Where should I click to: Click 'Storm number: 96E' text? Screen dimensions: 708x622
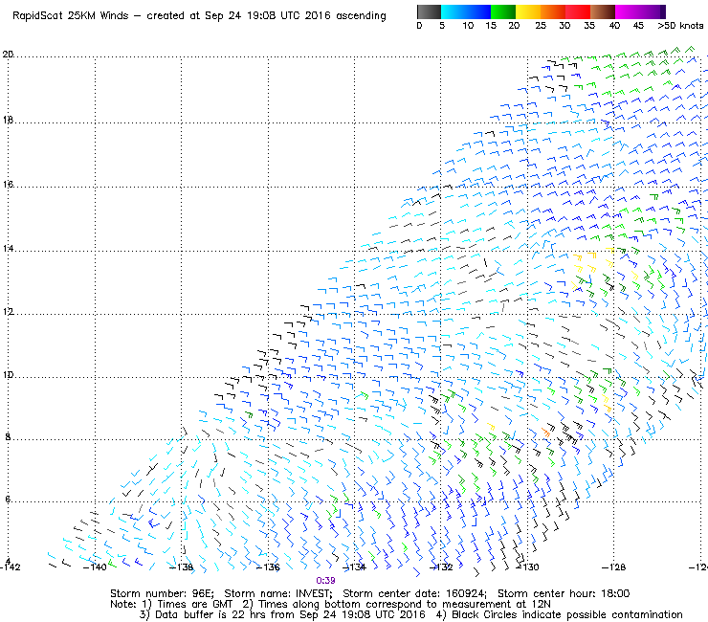162,593
